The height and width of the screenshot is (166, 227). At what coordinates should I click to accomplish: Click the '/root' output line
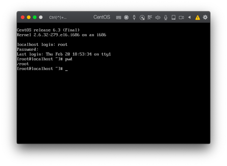(x=23, y=64)
